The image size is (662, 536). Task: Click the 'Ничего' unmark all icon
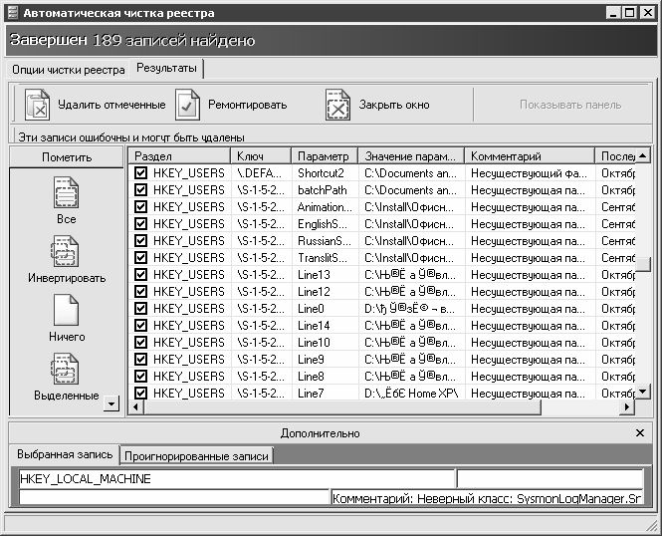tap(66, 310)
